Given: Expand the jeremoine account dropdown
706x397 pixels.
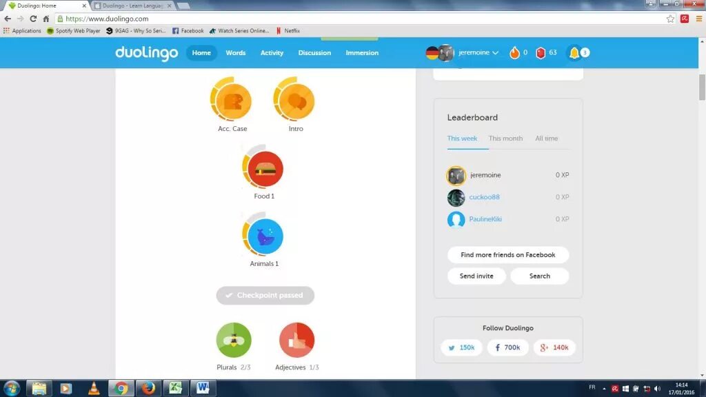Looking at the screenshot, I should click(474, 52).
